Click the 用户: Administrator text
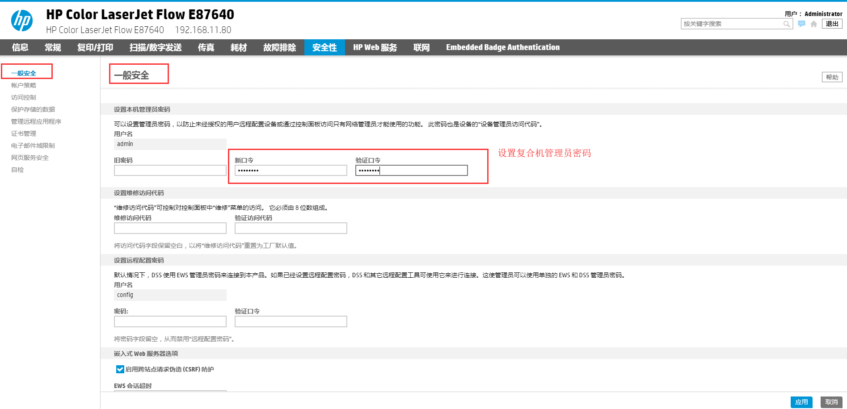 click(x=813, y=14)
